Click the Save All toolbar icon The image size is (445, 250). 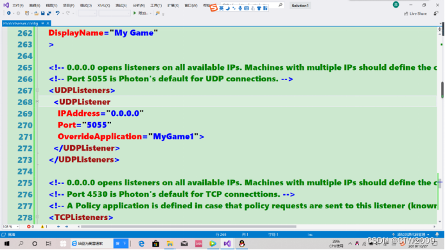(x=49, y=13)
